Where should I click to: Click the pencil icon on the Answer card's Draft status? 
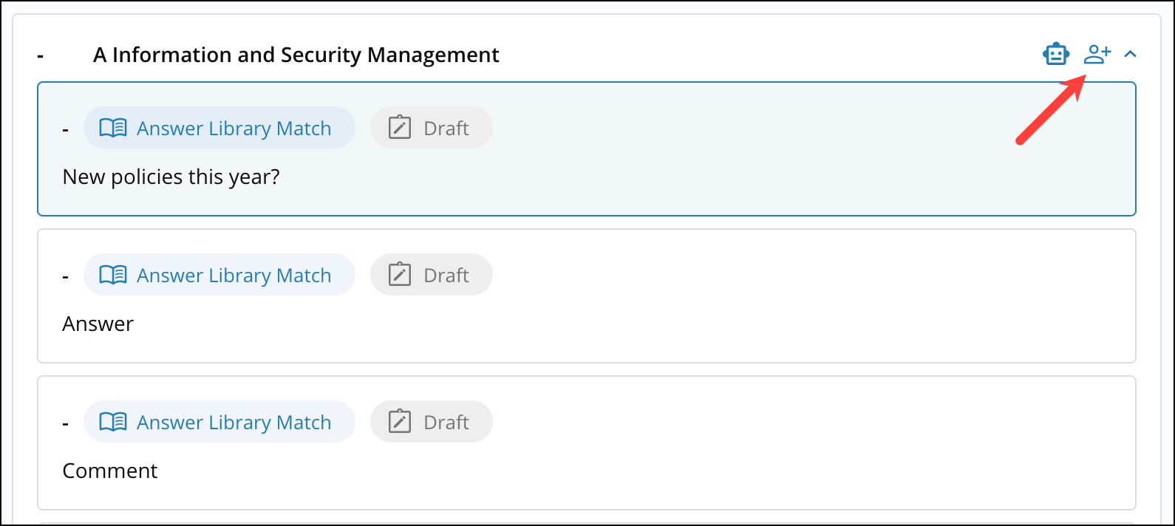399,274
